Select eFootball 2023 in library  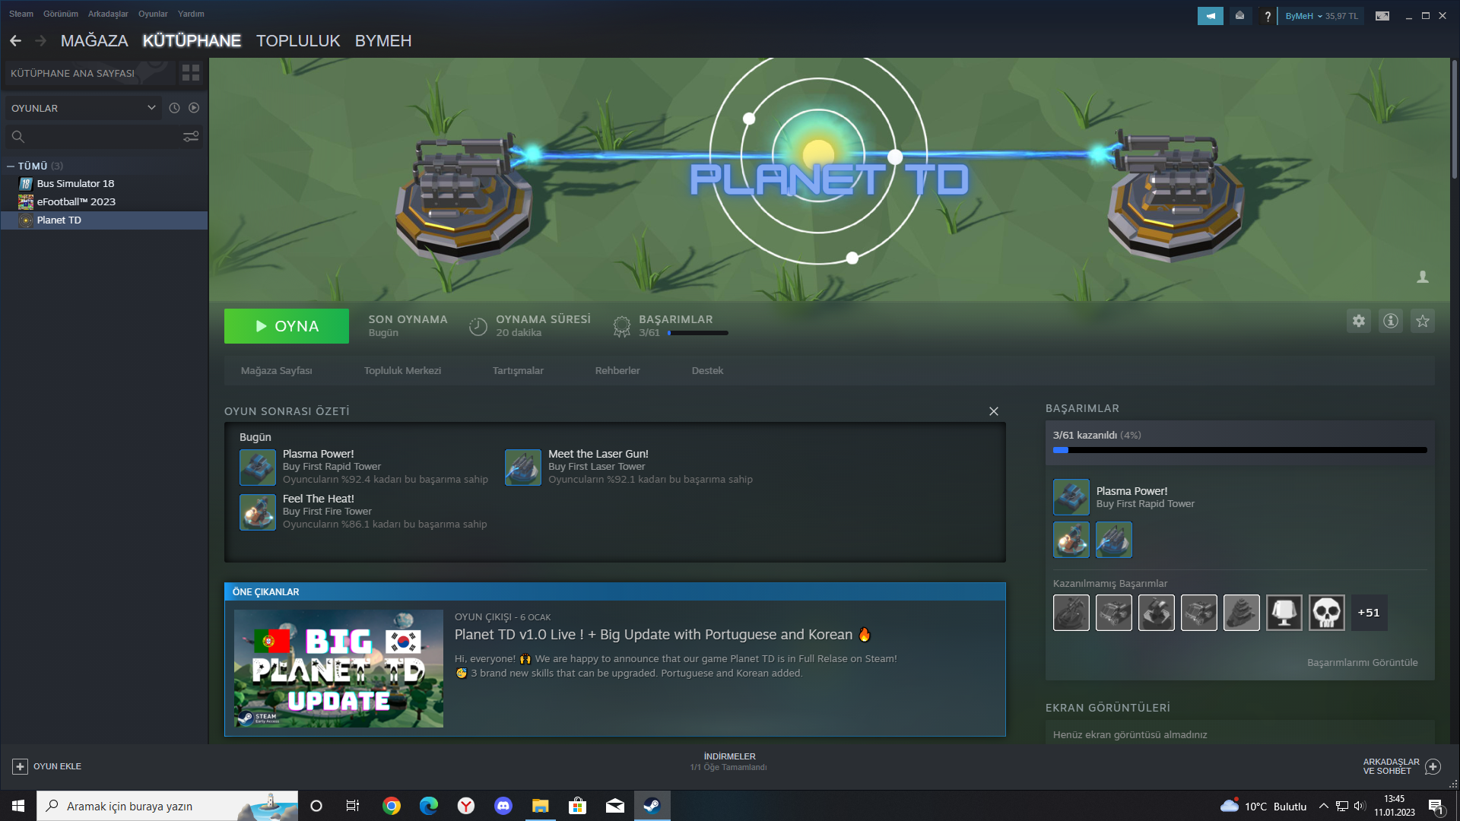pyautogui.click(x=104, y=201)
